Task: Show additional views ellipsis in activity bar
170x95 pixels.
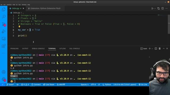Action: 3,53
